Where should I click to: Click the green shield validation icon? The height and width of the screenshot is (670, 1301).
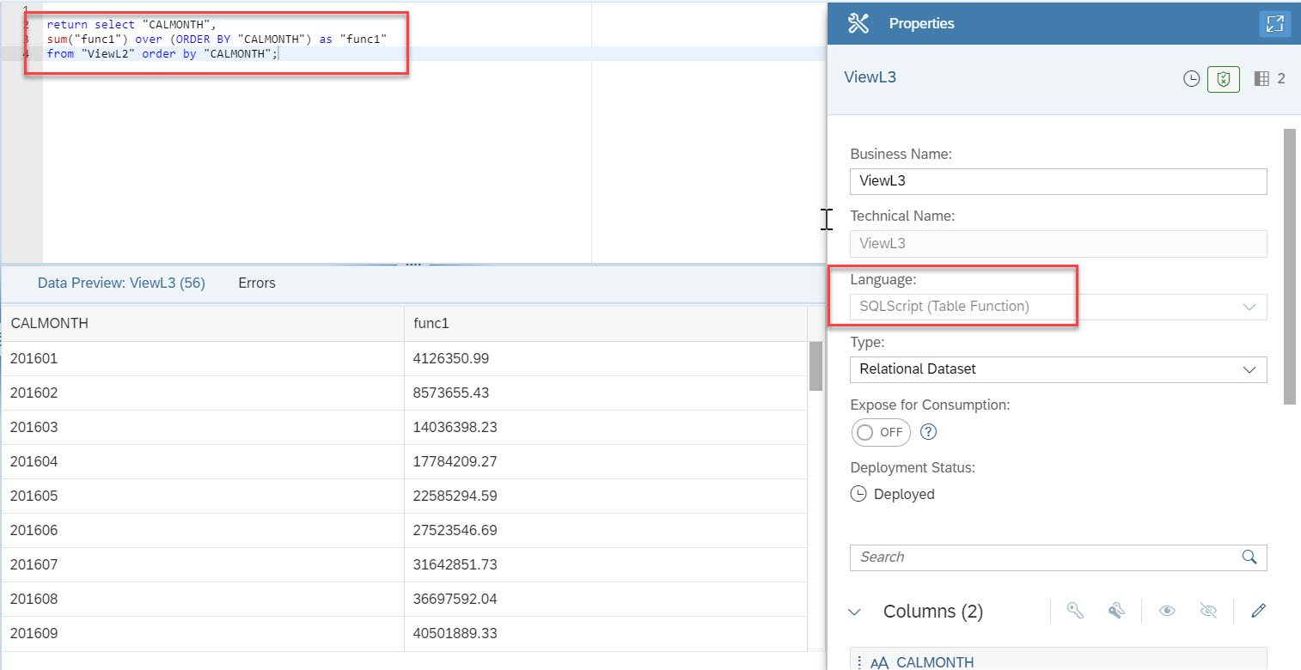point(1224,79)
